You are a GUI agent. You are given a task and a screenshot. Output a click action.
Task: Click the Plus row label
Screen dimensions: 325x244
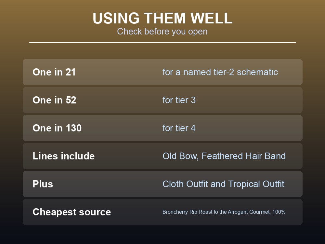coord(43,184)
